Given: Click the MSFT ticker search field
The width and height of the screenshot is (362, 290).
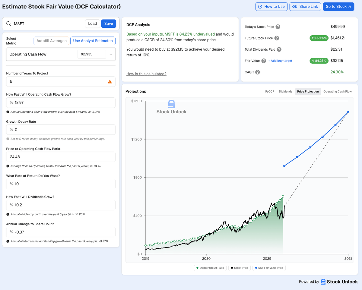Looking at the screenshot, I should tap(48, 24).
